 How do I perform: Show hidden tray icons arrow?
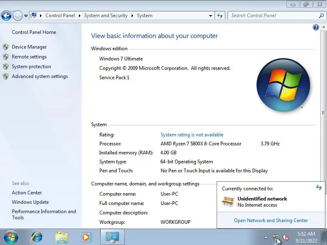266,237
